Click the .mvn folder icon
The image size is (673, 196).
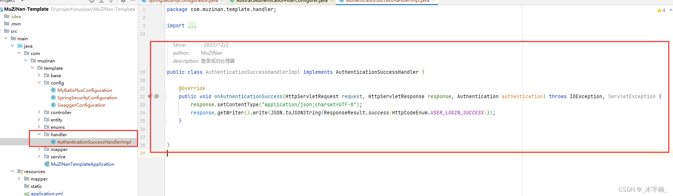coord(7,24)
